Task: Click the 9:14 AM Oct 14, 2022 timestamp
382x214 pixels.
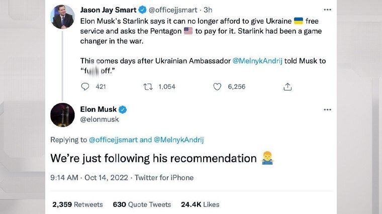Action: coord(87,177)
